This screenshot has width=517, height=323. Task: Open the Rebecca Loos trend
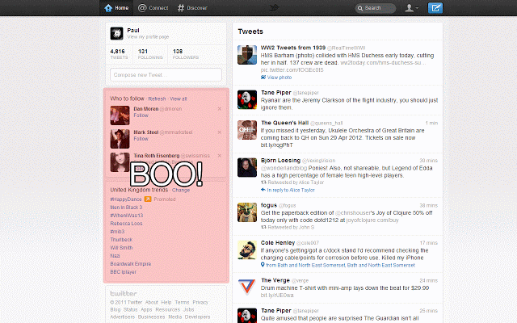pyautogui.click(x=126, y=224)
